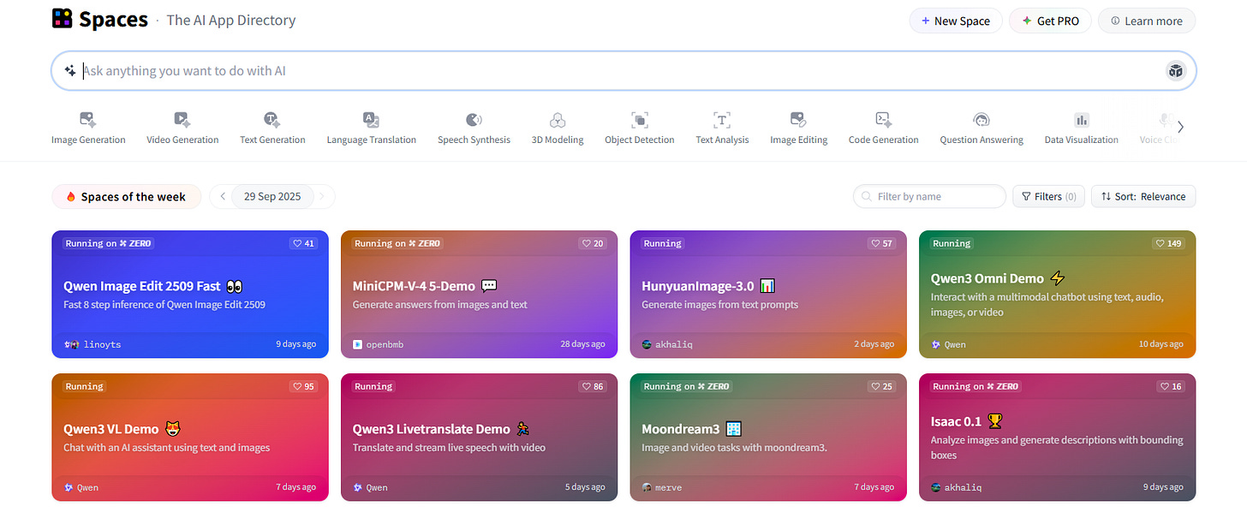Like the Qwen3 Omni Demo space
The image size is (1247, 524).
pos(1169,243)
